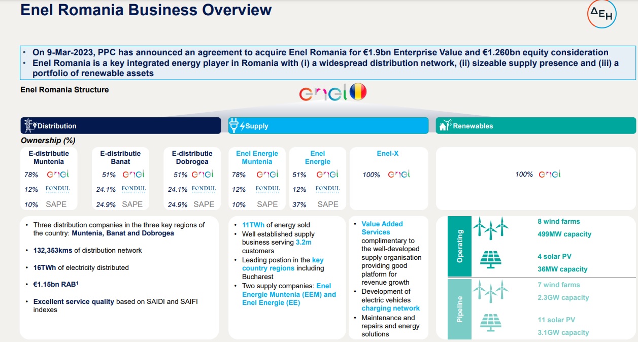Image resolution: width=638 pixels, height=342 pixels.
Task: Select the dark blue Distribution header bar
Action: click(x=121, y=125)
